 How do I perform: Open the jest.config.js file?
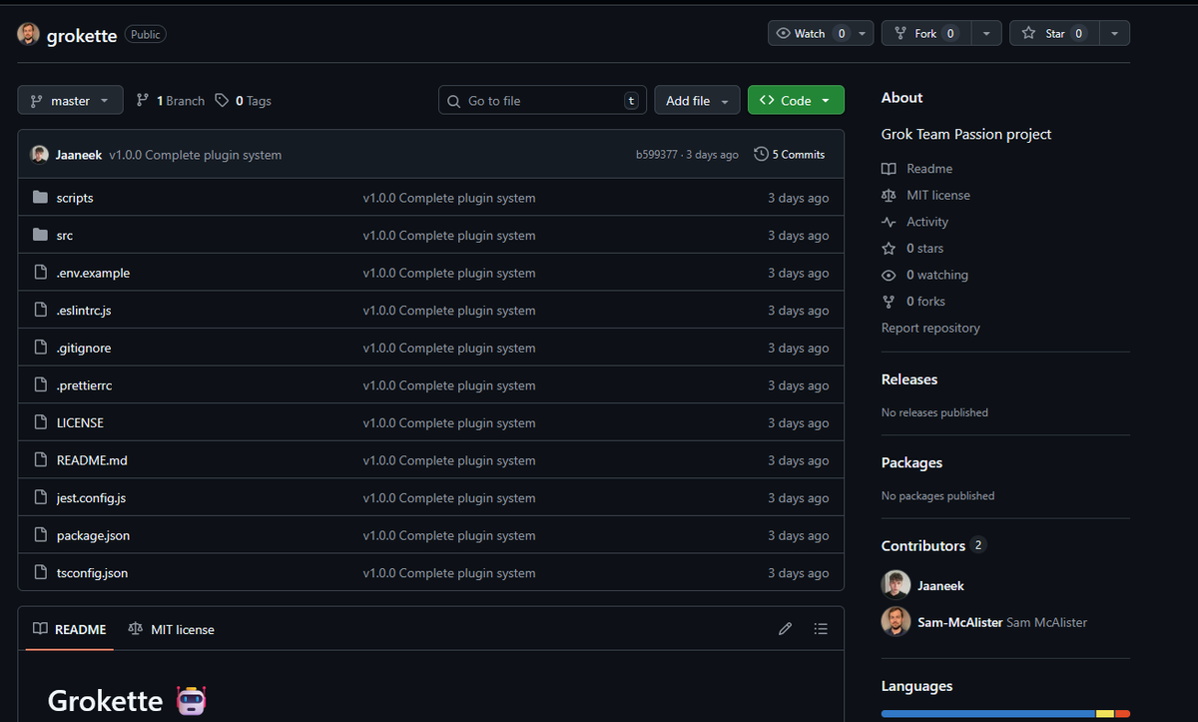pos(91,497)
